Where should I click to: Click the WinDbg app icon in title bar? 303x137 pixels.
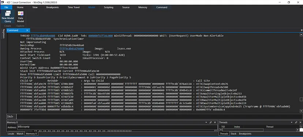coord(2,2)
